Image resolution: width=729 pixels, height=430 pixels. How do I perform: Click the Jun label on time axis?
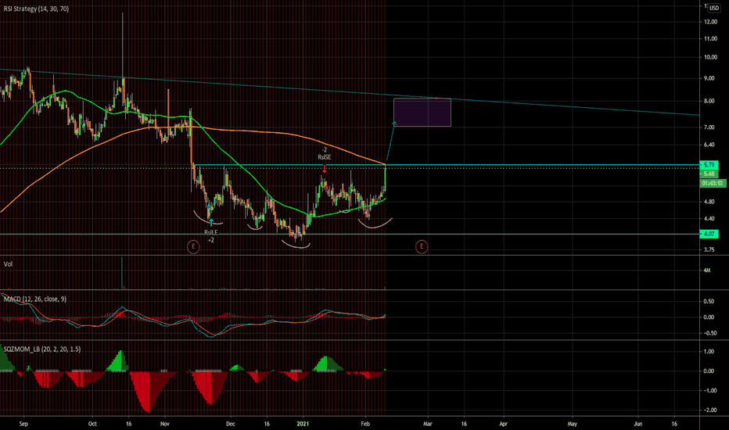click(638, 424)
